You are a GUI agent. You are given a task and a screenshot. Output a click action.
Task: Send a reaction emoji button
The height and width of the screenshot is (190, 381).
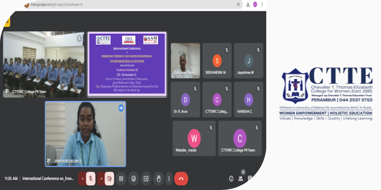[133, 179]
